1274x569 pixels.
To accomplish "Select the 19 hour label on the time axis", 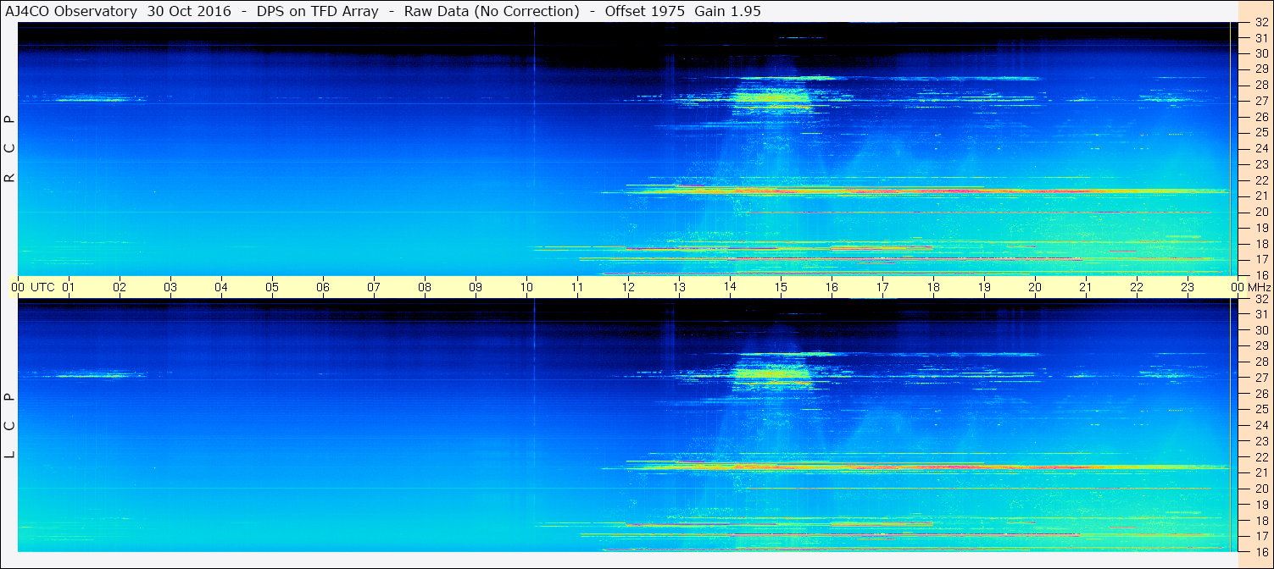I will click(x=984, y=287).
